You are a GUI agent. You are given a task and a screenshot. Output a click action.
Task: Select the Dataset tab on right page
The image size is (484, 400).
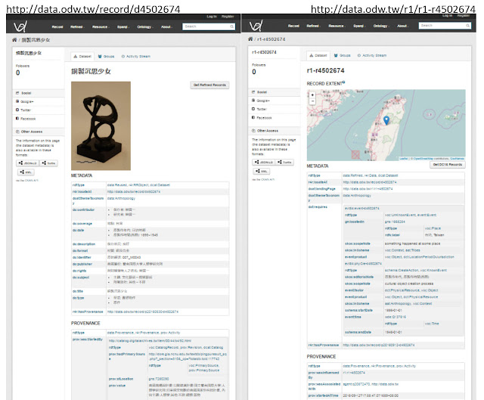(x=318, y=55)
